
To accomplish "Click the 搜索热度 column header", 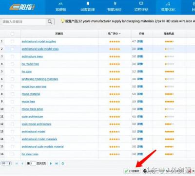I will click(x=169, y=34).
